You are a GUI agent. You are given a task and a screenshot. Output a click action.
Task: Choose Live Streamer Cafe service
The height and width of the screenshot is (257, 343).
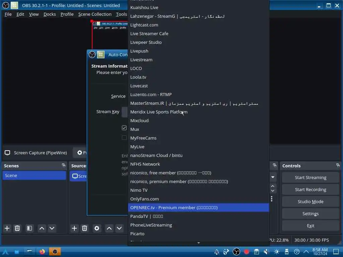point(198,34)
